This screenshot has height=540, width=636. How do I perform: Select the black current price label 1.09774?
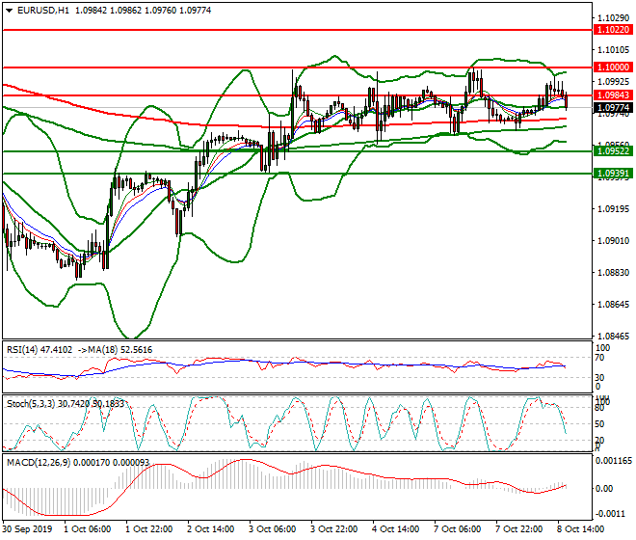click(x=613, y=108)
